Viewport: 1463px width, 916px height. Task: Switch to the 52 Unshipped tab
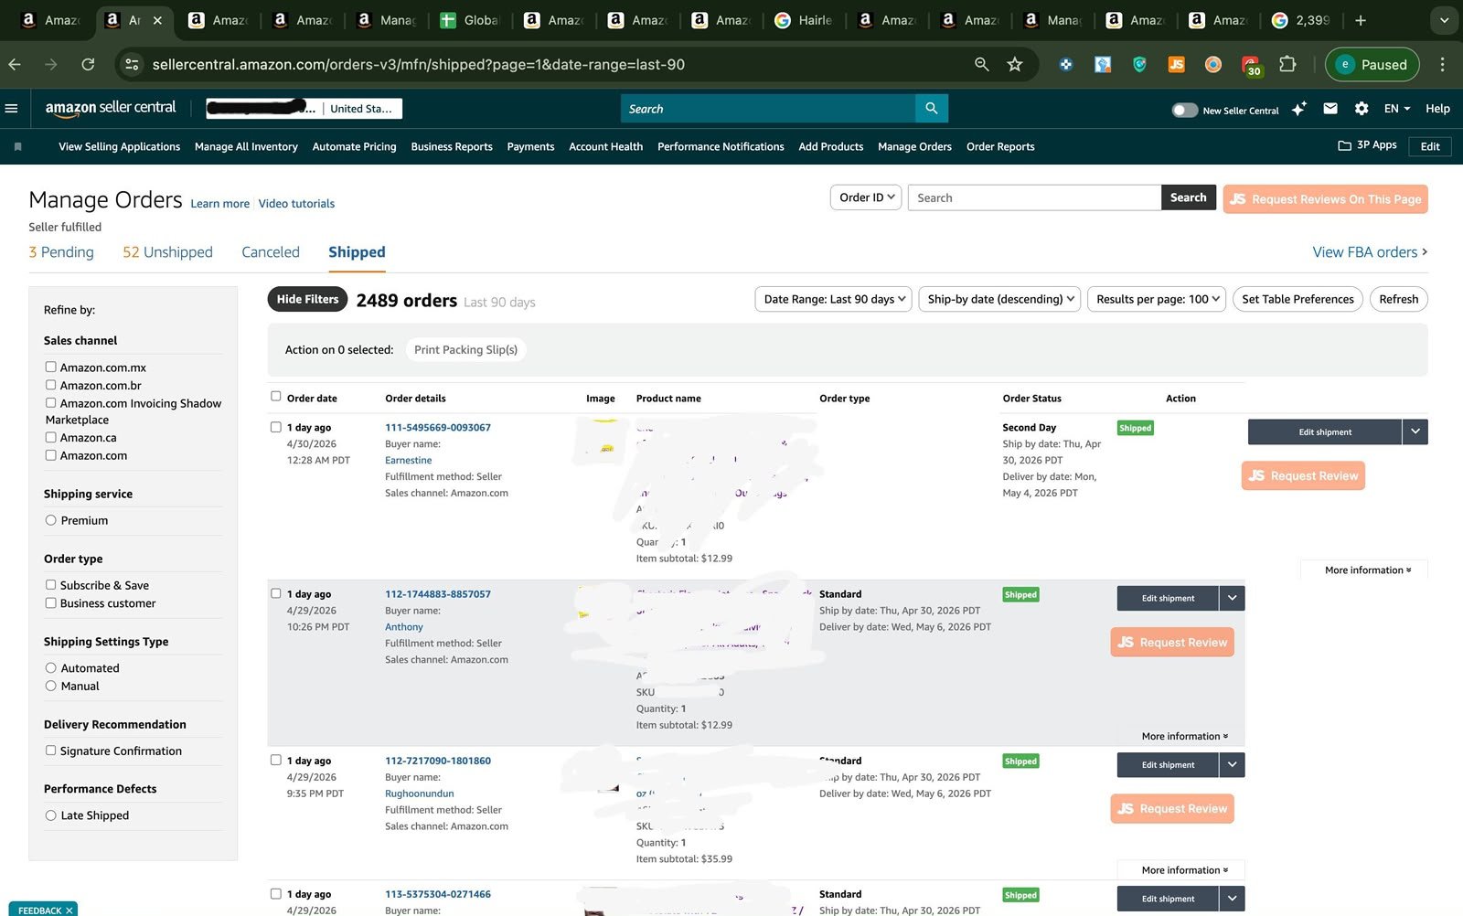pyautogui.click(x=167, y=252)
